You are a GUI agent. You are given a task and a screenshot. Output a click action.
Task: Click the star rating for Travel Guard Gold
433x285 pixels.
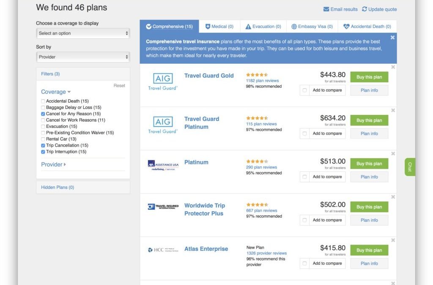257,75
